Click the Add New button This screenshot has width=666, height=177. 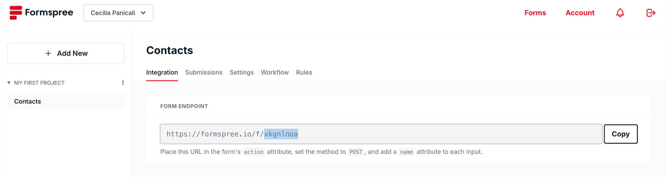tap(66, 53)
